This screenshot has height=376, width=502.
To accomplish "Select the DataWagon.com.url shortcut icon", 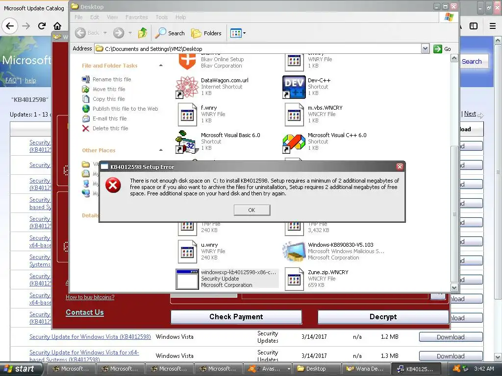I will pos(187,87).
